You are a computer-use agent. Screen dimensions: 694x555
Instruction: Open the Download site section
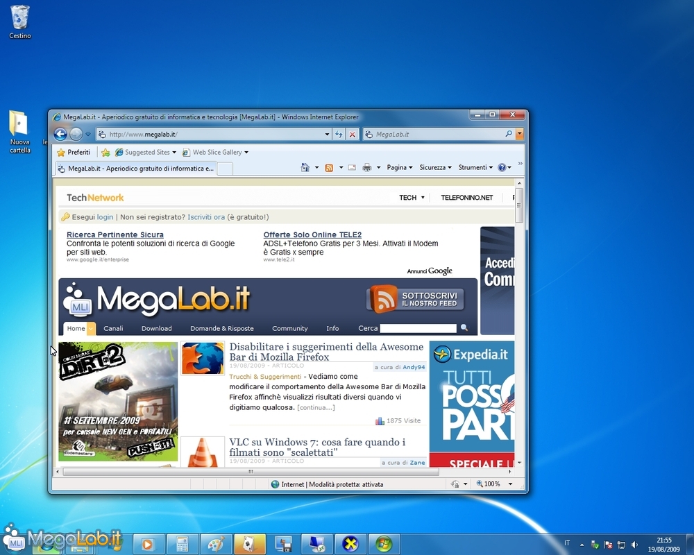pos(157,328)
